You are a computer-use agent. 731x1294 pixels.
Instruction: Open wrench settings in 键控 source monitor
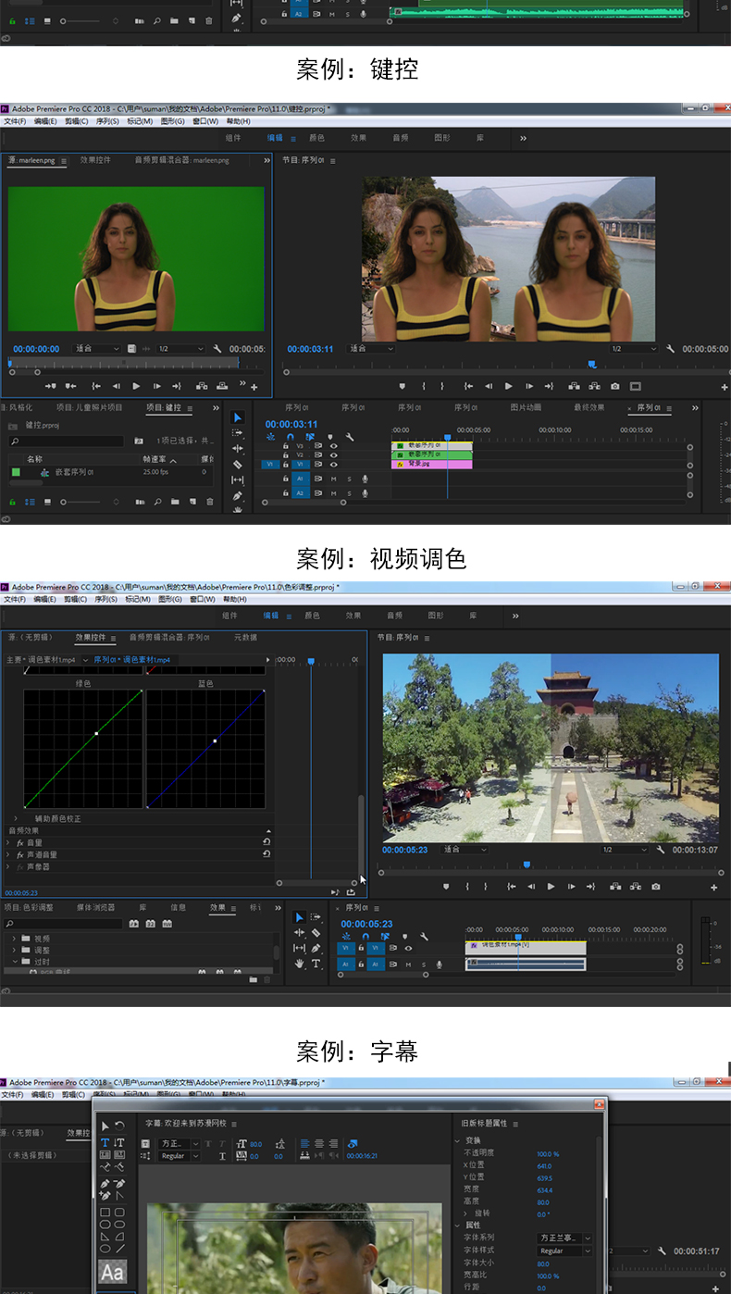coord(217,349)
